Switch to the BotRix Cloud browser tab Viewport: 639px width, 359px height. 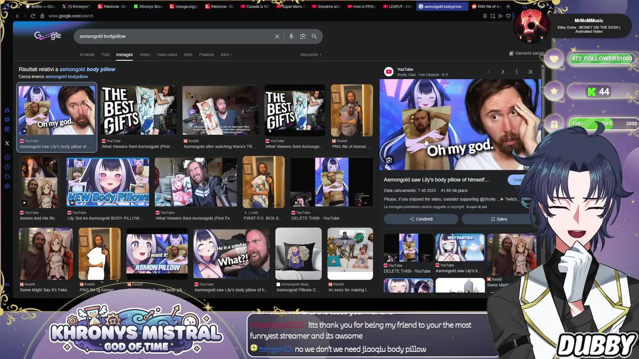41,6
